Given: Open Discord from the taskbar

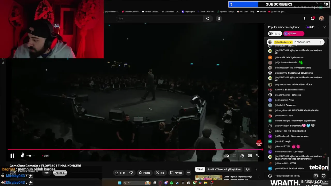Looking at the screenshot, I should 166,183.
